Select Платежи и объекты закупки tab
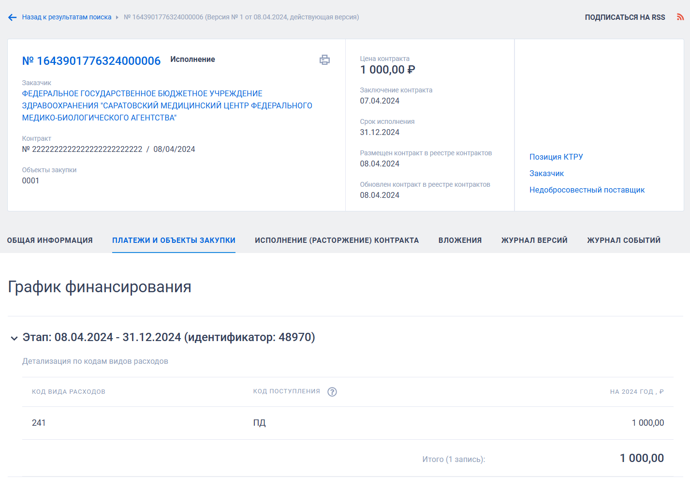 (174, 240)
